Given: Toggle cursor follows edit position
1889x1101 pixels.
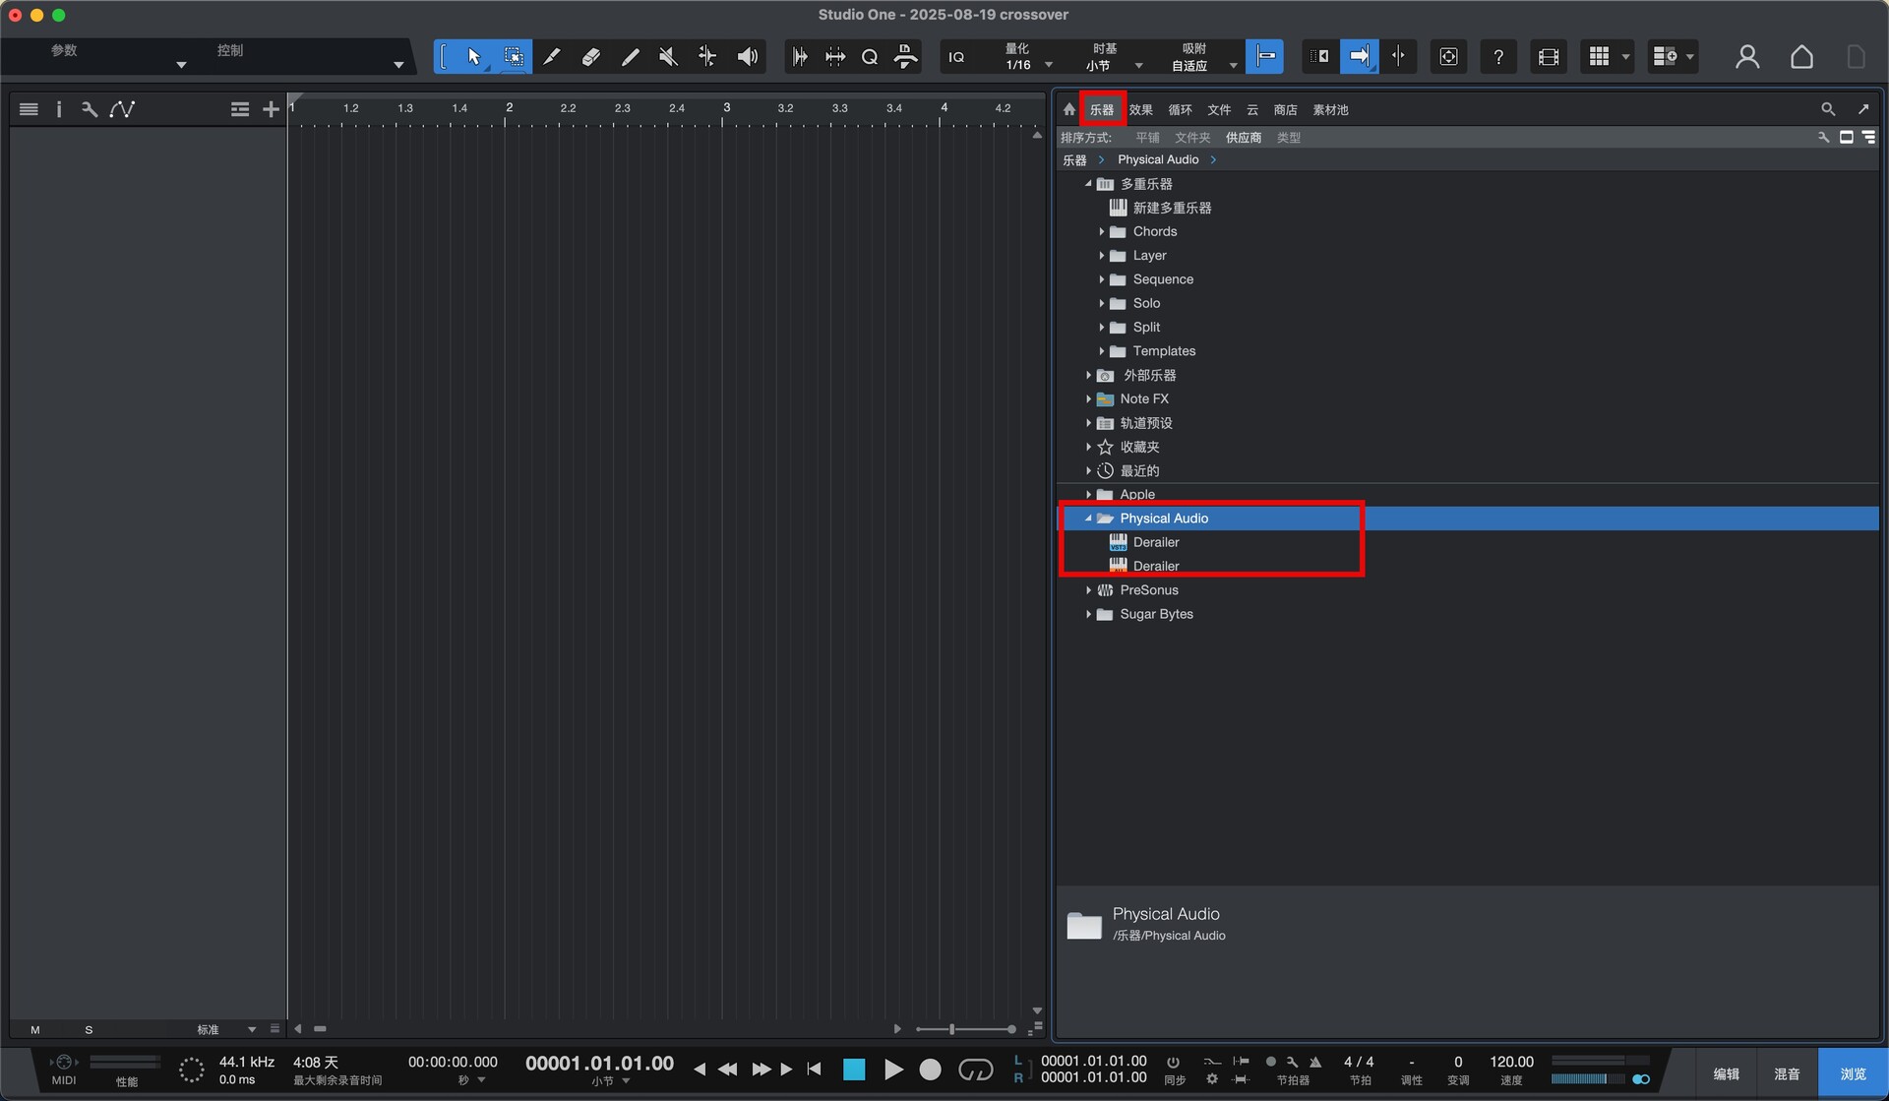Looking at the screenshot, I should (x=1398, y=56).
